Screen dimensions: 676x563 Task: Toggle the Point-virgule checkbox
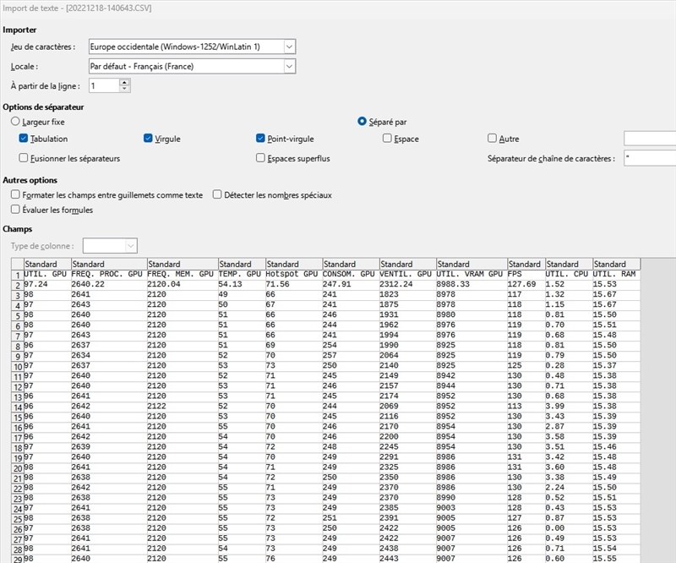pos(261,139)
